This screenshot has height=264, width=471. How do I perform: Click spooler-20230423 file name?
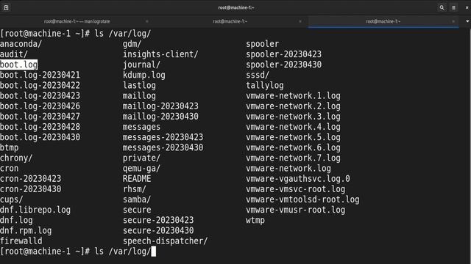[x=283, y=54]
